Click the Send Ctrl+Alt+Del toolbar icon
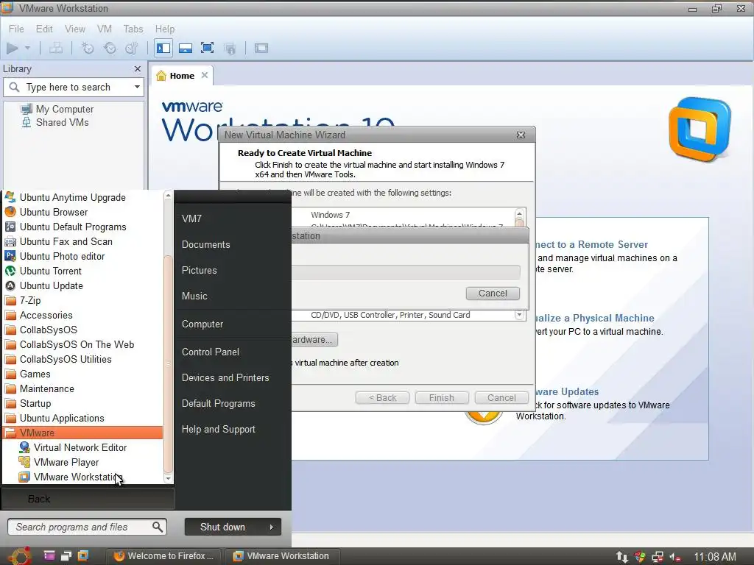754x565 pixels. click(x=56, y=48)
